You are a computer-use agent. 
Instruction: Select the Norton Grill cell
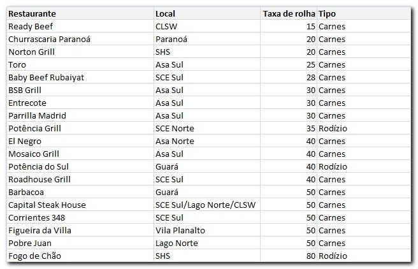32,52
